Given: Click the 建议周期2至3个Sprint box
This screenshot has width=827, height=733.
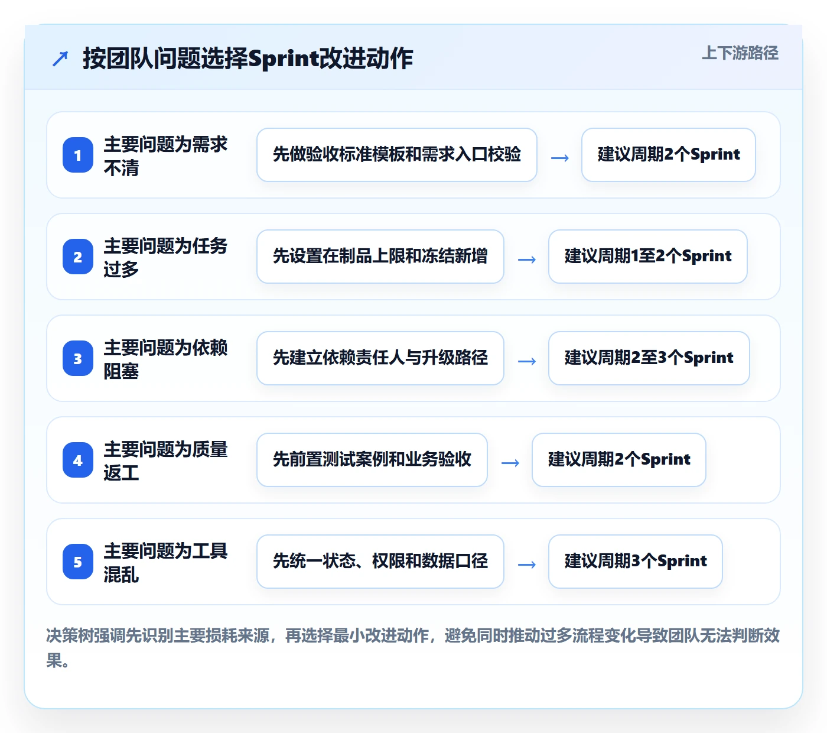Looking at the screenshot, I should pyautogui.click(x=649, y=358).
